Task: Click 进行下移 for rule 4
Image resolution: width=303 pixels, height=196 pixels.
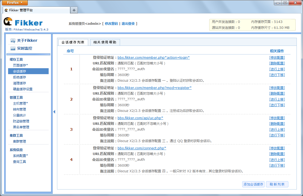Action: point(277,165)
